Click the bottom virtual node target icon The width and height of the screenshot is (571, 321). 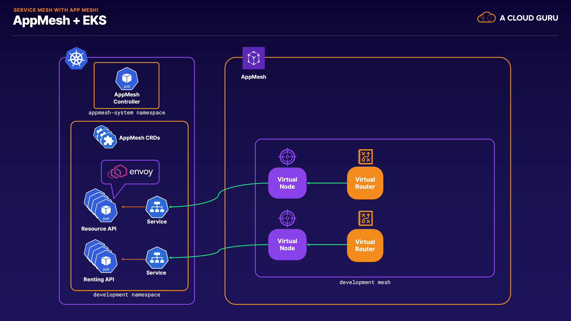pos(287,218)
